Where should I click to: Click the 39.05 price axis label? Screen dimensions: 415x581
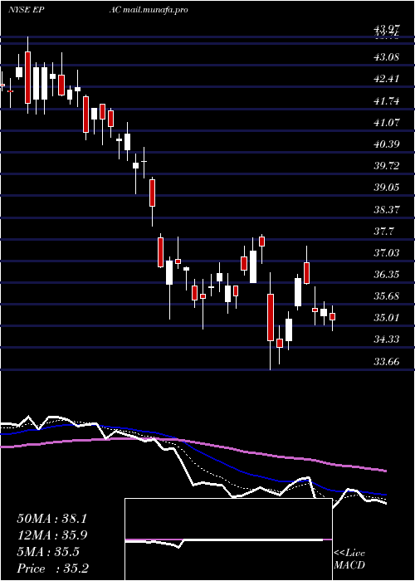387,188
